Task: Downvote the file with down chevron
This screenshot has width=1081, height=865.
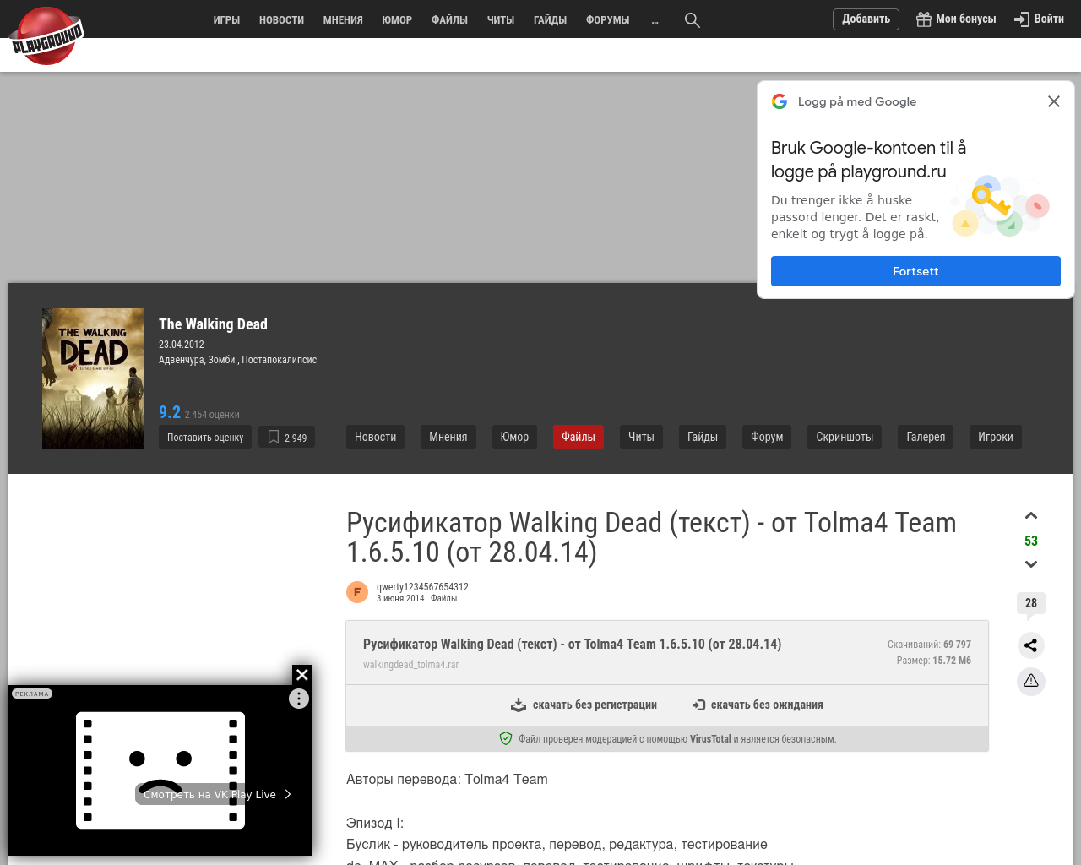Action: coord(1031,564)
